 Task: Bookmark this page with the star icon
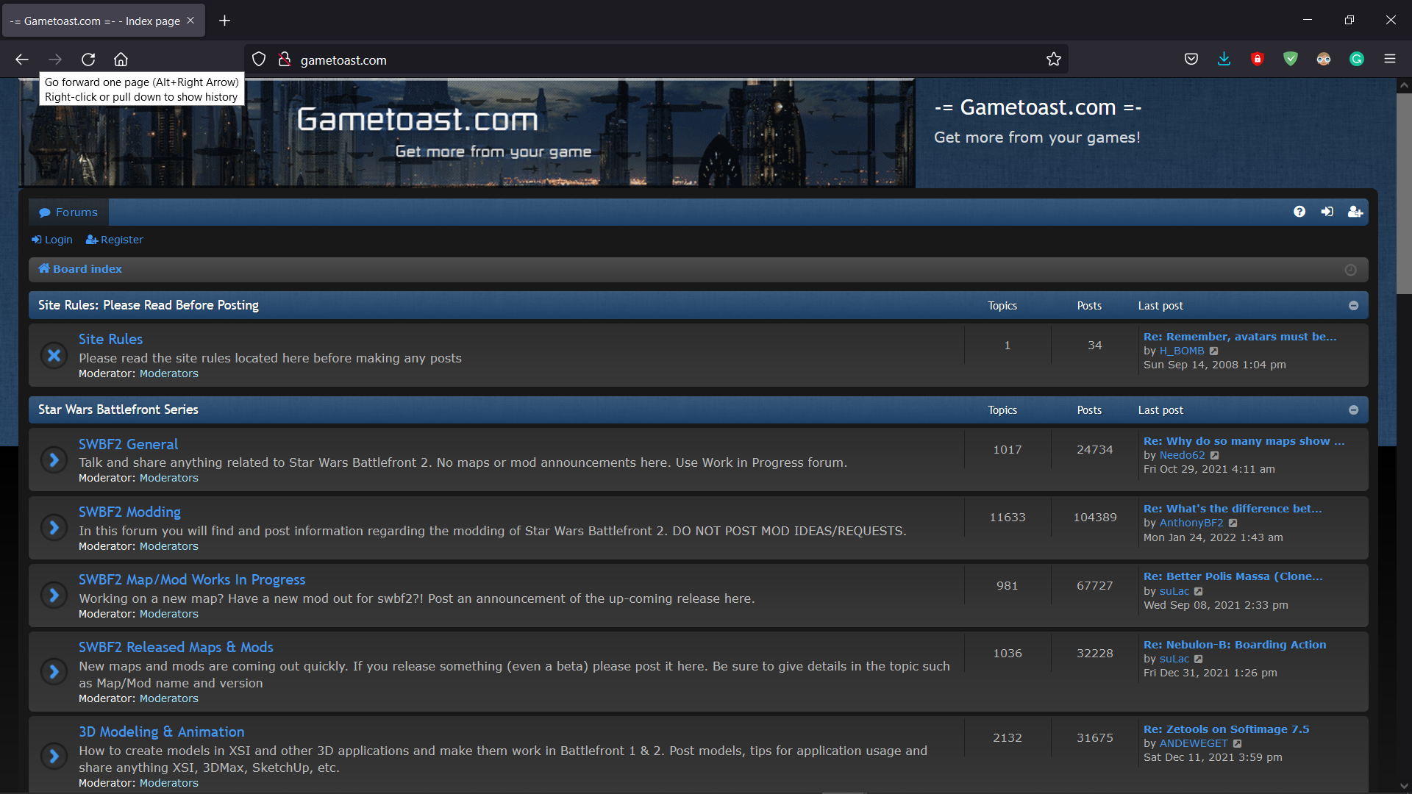tap(1053, 60)
